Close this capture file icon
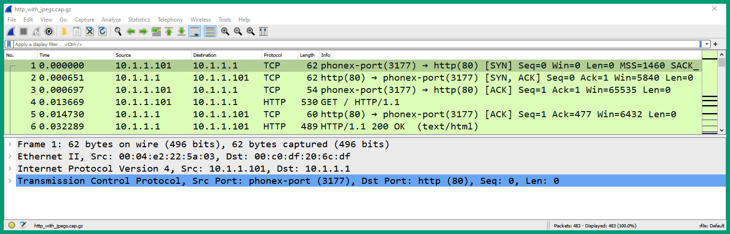This screenshot has width=730, height=234. [90, 31]
